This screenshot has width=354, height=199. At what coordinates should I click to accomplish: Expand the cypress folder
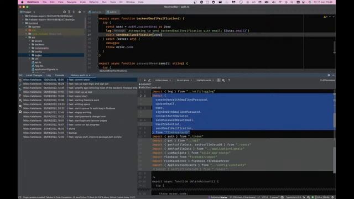[x=26, y=27]
